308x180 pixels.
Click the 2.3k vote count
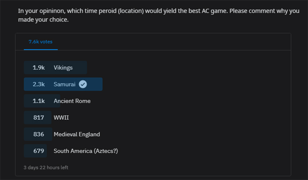click(39, 84)
